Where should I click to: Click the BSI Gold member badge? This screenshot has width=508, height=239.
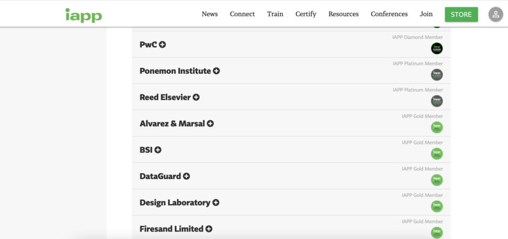click(x=437, y=154)
